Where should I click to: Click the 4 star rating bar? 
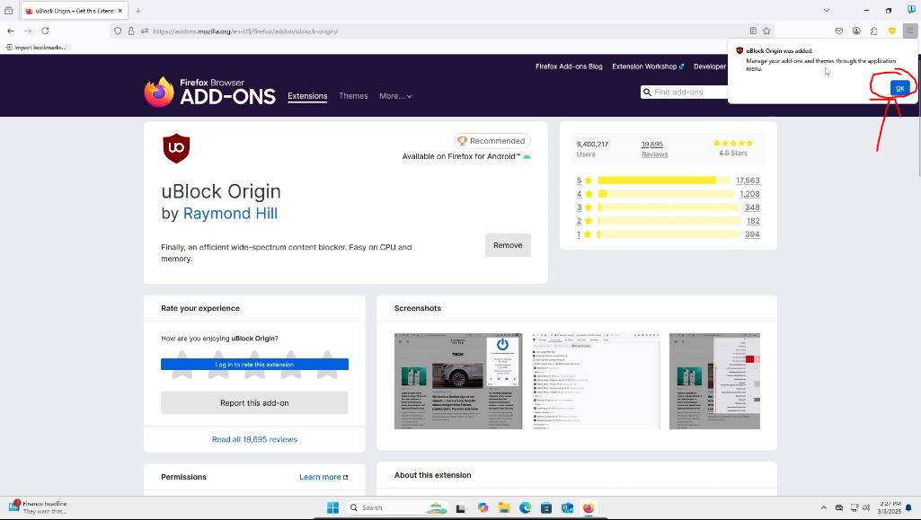point(666,194)
